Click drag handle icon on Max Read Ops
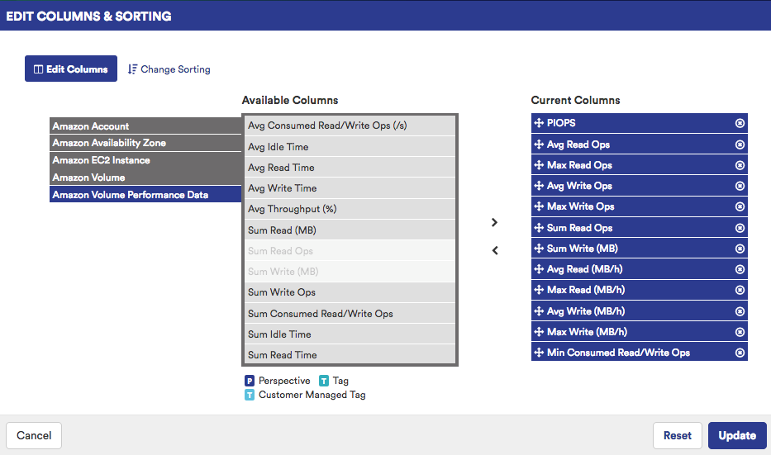771x455 pixels. point(539,165)
